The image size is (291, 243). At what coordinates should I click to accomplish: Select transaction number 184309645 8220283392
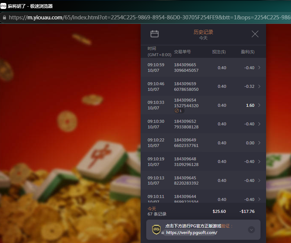click(x=186, y=180)
